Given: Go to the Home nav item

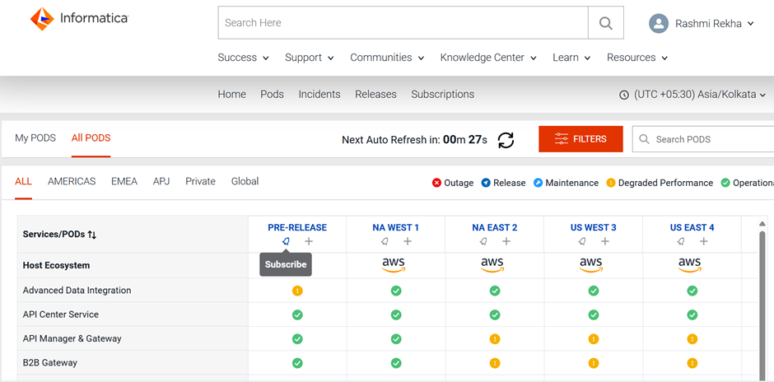Looking at the screenshot, I should 232,95.
